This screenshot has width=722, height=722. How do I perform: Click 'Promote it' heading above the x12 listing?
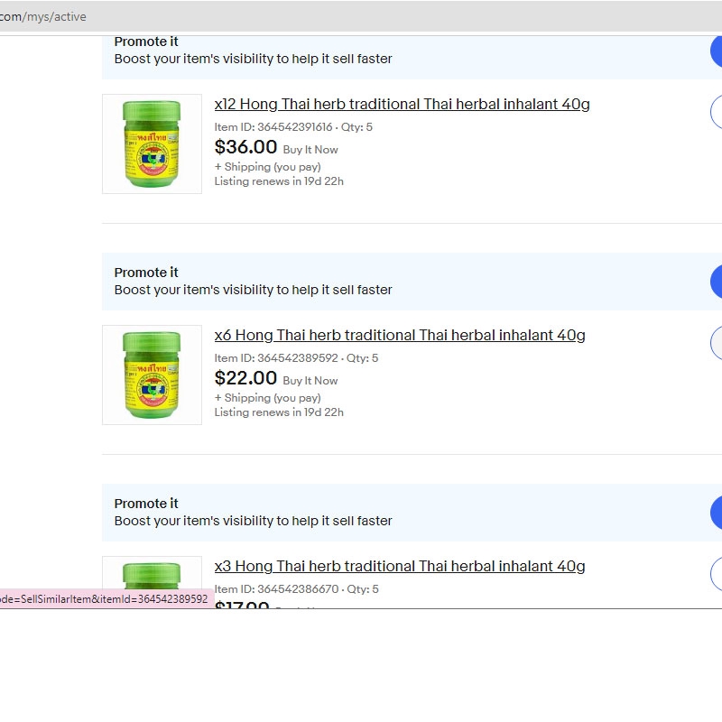pos(146,42)
